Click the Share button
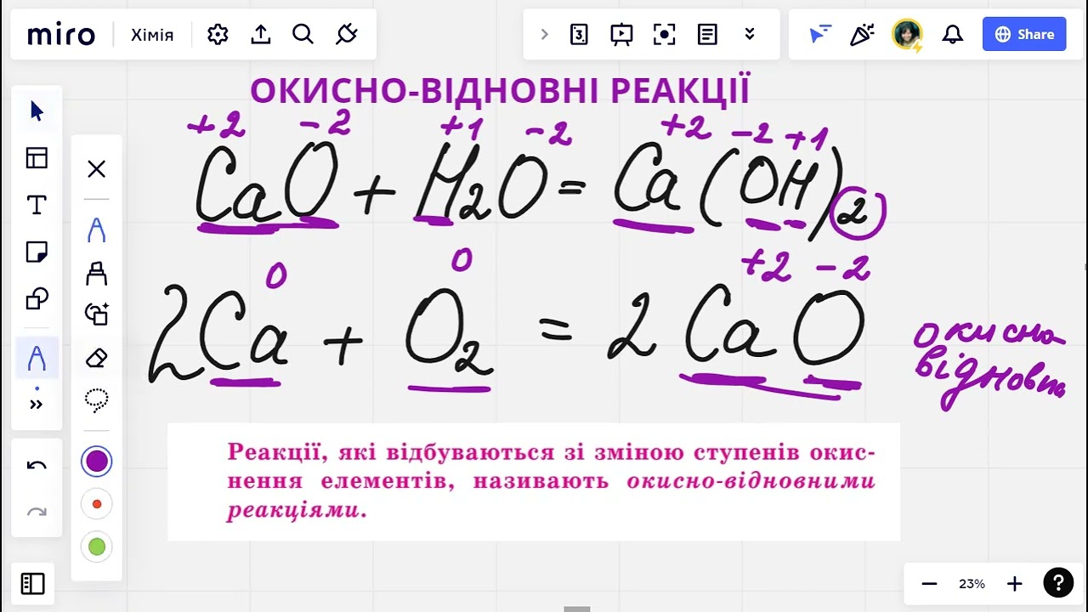The width and height of the screenshot is (1088, 612). click(1024, 34)
